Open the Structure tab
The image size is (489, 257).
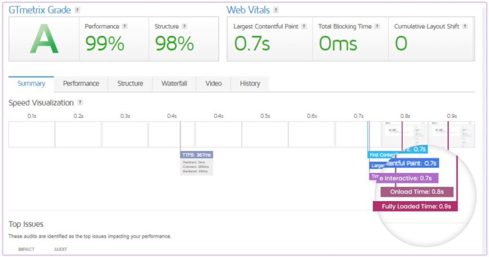(x=130, y=84)
